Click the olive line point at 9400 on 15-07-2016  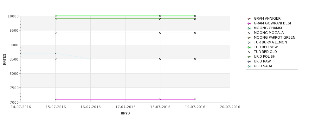(55, 33)
